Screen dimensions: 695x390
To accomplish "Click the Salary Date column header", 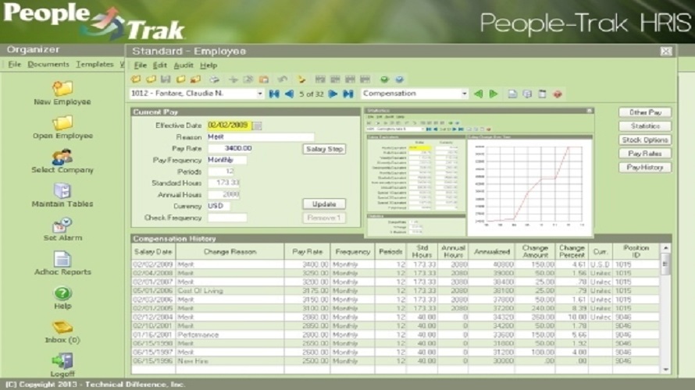I will point(153,251).
